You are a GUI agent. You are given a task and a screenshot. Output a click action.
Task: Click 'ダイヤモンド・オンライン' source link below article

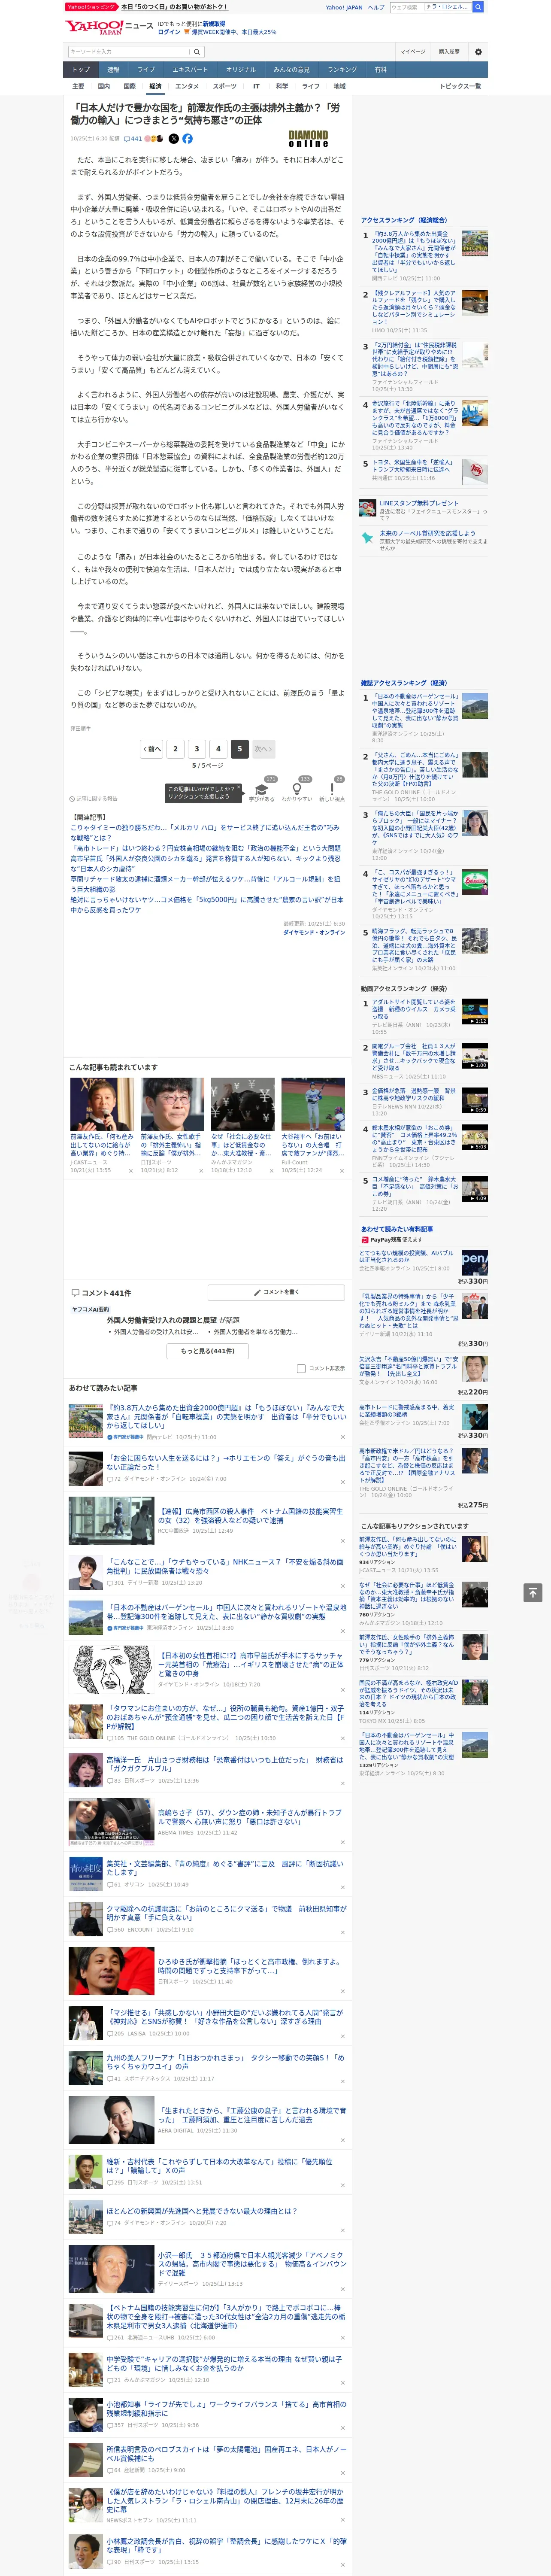(314, 932)
